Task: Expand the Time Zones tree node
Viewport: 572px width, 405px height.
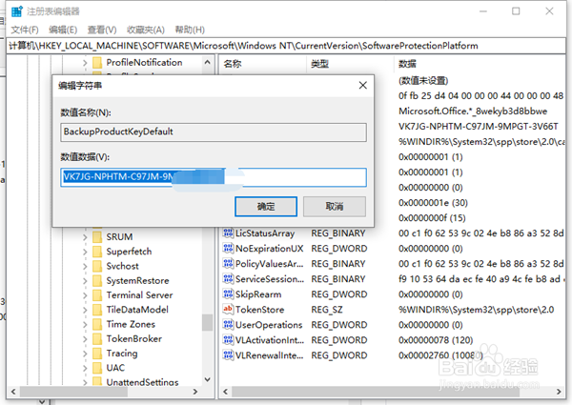Action: click(x=85, y=324)
